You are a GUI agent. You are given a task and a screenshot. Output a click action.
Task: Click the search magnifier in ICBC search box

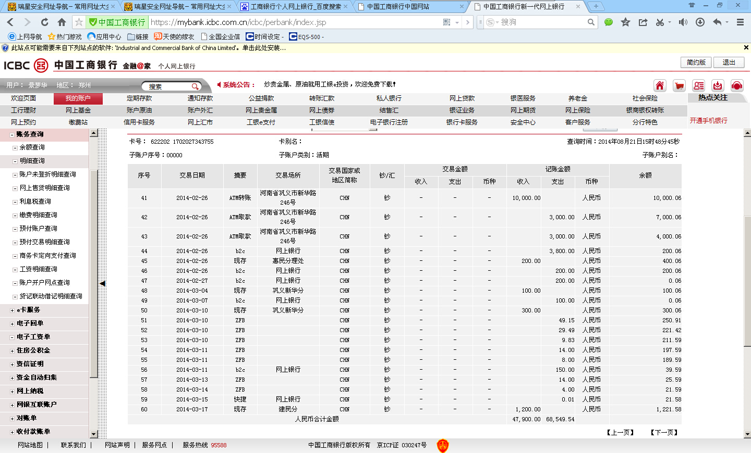coord(195,86)
